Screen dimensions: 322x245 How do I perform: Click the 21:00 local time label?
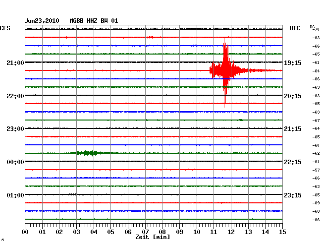15,62
